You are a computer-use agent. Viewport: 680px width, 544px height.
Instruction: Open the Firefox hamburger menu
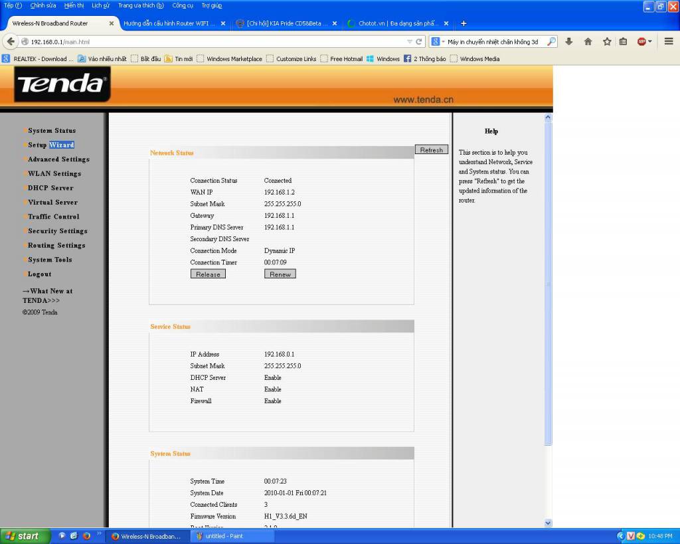(669, 42)
